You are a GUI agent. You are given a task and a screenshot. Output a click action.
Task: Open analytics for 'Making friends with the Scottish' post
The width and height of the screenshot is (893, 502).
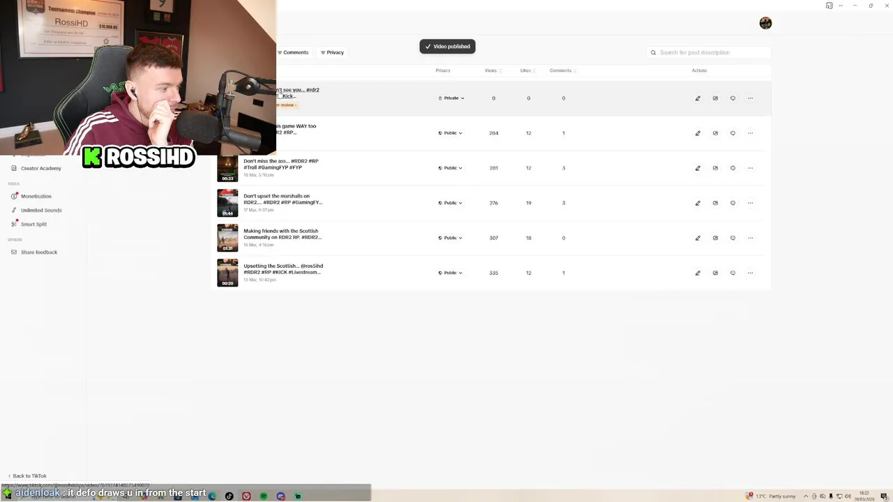715,238
